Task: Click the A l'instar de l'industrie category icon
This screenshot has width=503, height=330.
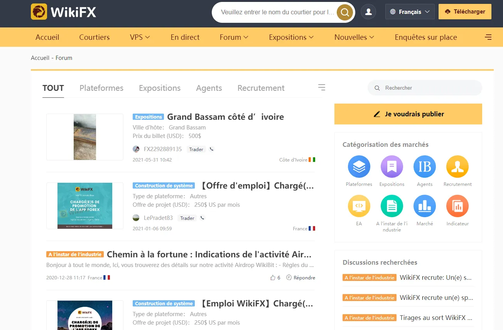Action: pos(392,206)
